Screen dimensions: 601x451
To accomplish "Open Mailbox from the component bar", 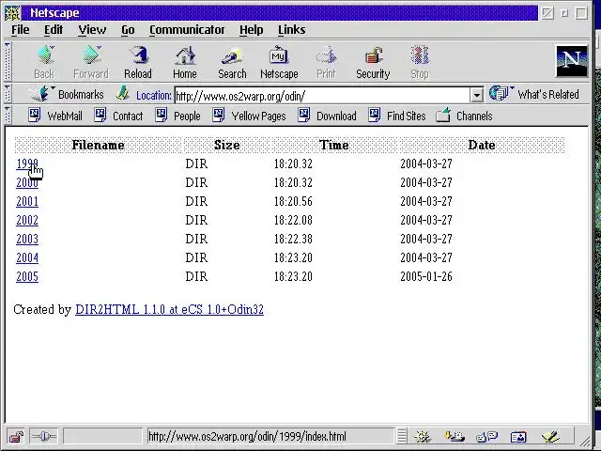I will tap(454, 436).
